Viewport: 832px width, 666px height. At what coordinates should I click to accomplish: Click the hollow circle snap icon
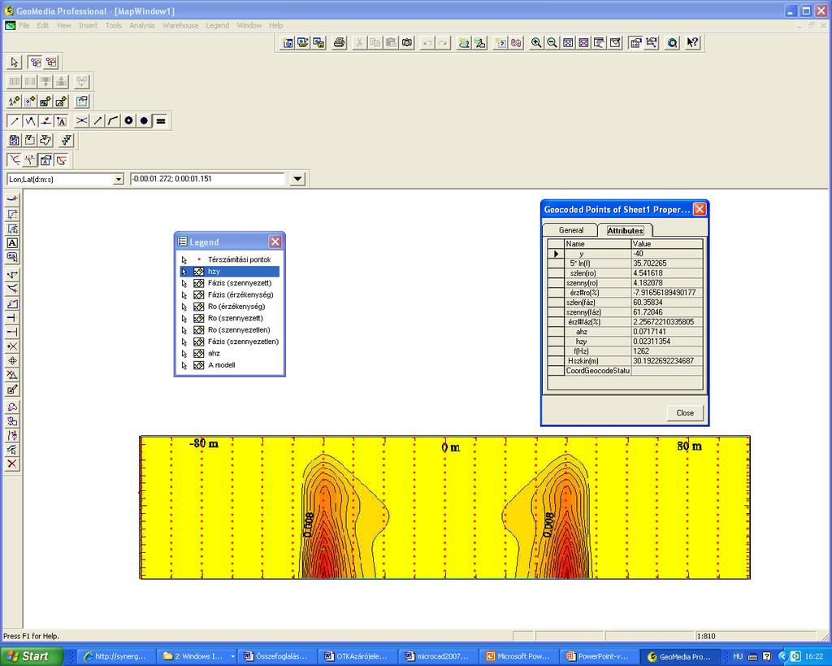pos(129,121)
